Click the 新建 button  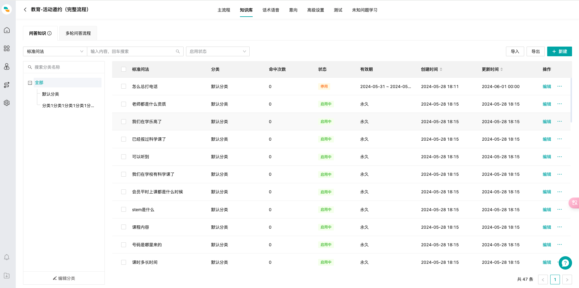pos(560,51)
